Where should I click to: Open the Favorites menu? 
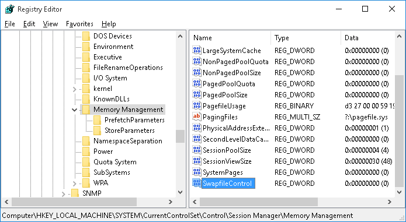pos(79,24)
